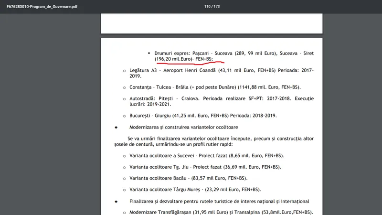Click the heading Modernizarea și construirea variantelor ocolitoare
Image resolution: width=382 pixels, height=215 pixels.
(x=184, y=127)
